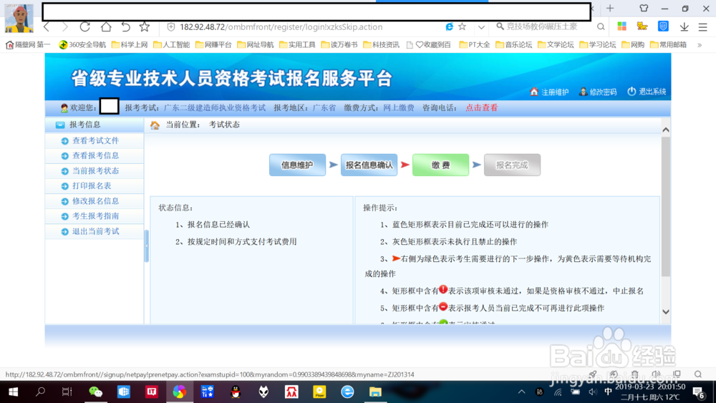Viewport: 716px width, 403px height.
Task: Click 点击查看 consultation phone link
Action: click(481, 107)
